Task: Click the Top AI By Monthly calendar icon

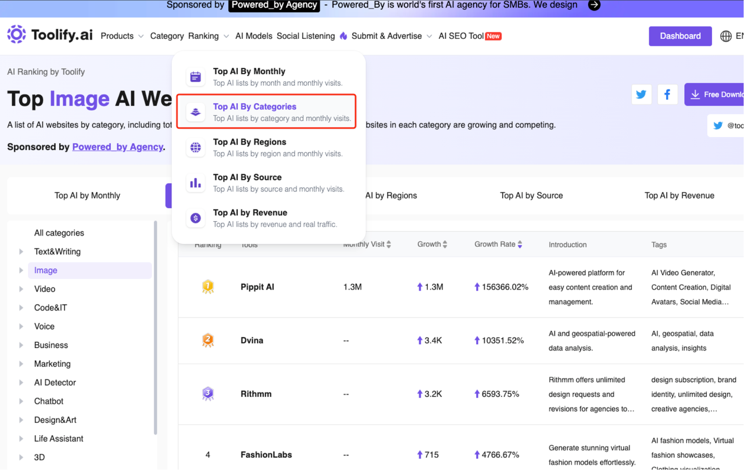Action: tap(196, 77)
